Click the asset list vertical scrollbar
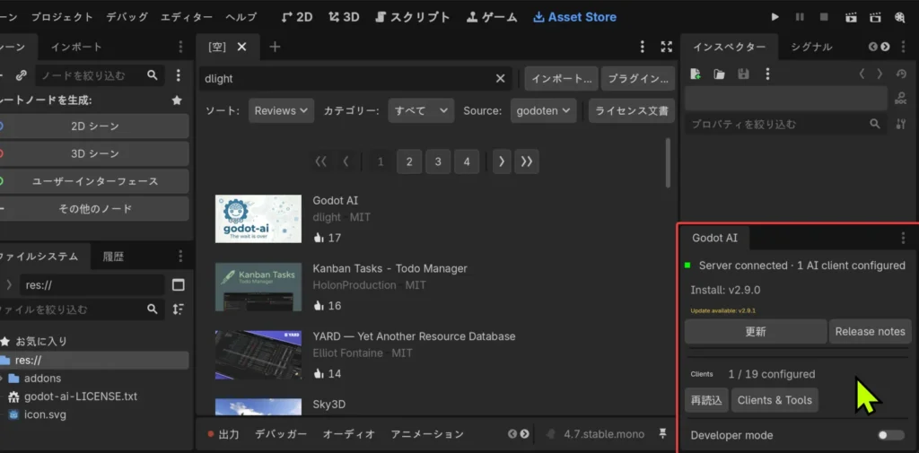Screen dimensions: 919x453 (x=668, y=163)
